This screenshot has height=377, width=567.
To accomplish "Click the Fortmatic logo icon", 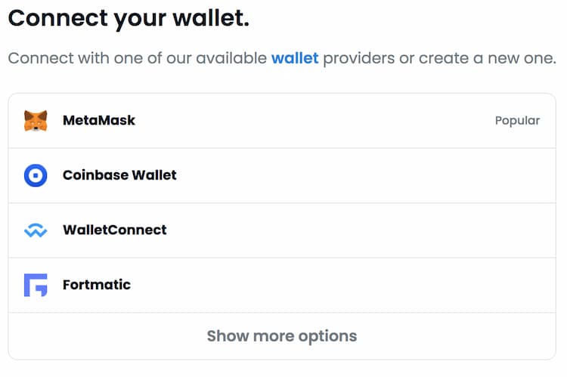I will coord(36,285).
